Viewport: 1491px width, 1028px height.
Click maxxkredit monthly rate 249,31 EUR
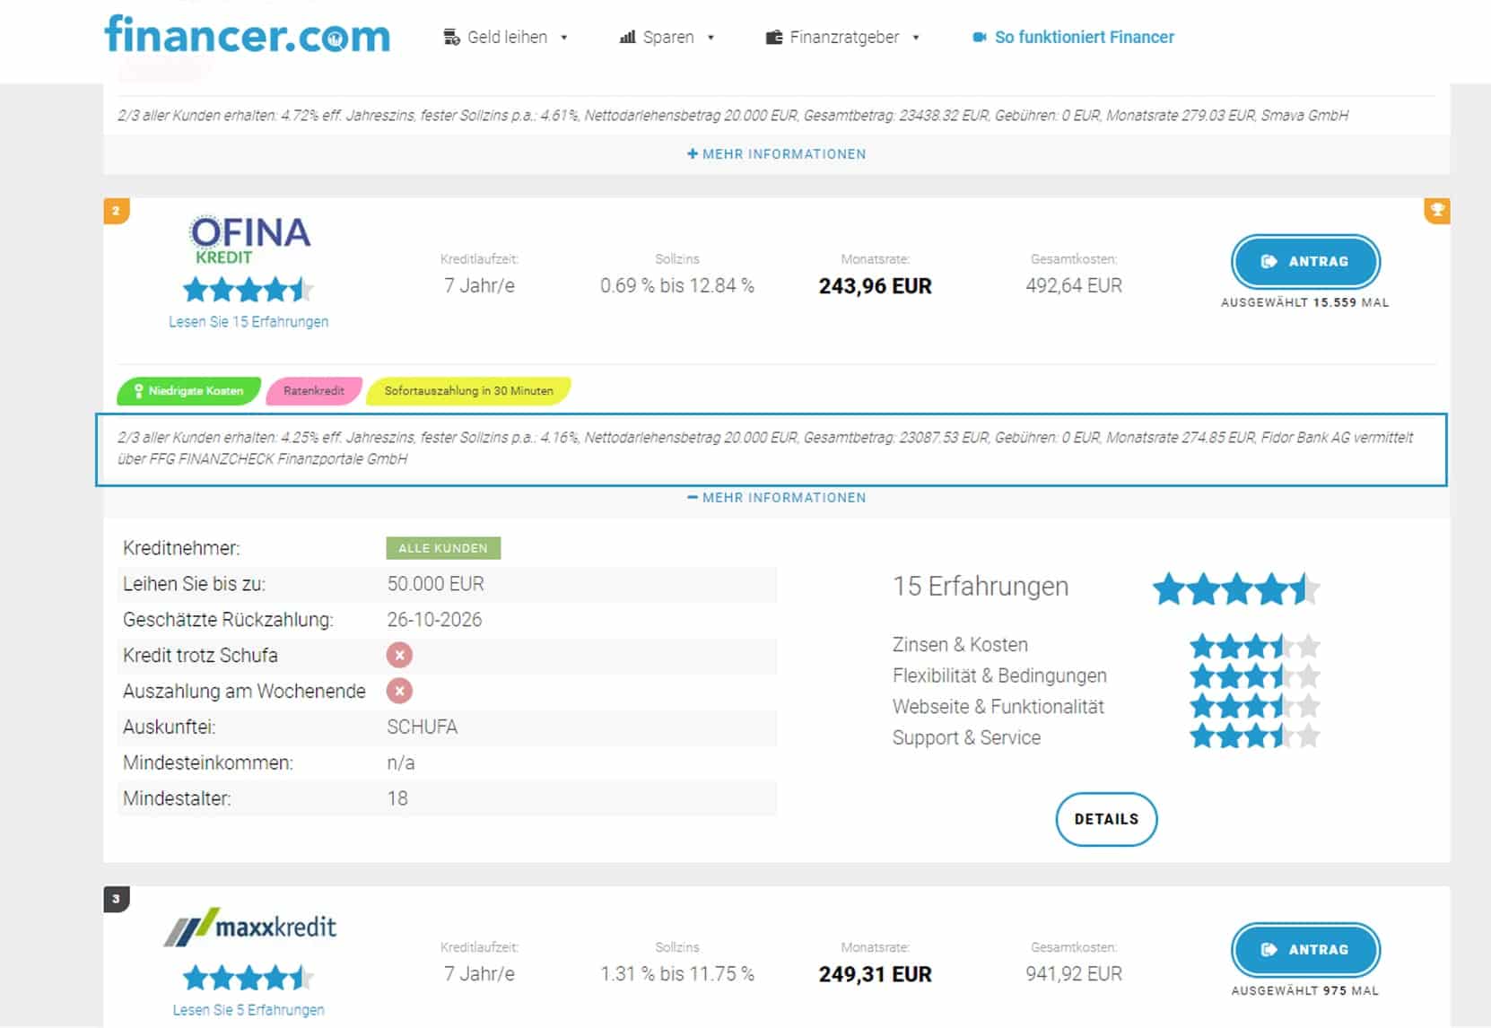pyautogui.click(x=875, y=974)
